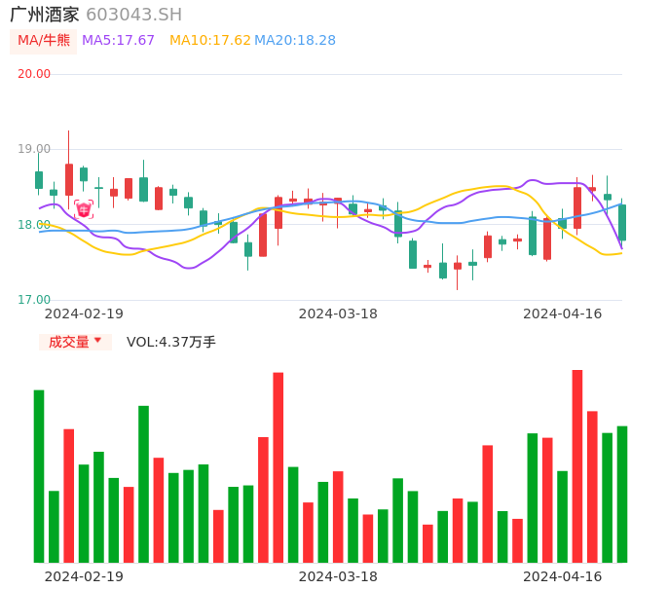The width and height of the screenshot is (668, 590).
Task: Click the VOL:4.37万手 volume readout
Action: coord(171,342)
